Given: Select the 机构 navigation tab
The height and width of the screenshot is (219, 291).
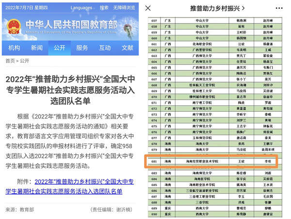Looking at the screenshot, I should coord(14,48).
